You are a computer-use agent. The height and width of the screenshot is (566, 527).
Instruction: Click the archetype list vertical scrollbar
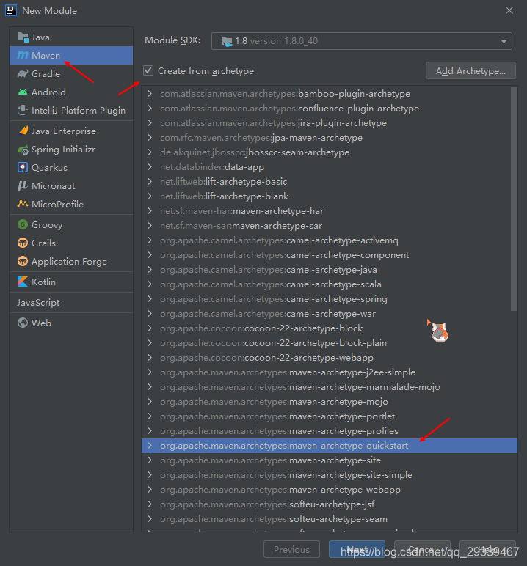point(514,198)
